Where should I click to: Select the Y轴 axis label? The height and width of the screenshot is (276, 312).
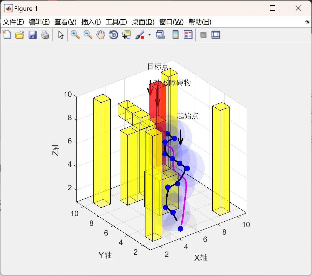point(105,255)
